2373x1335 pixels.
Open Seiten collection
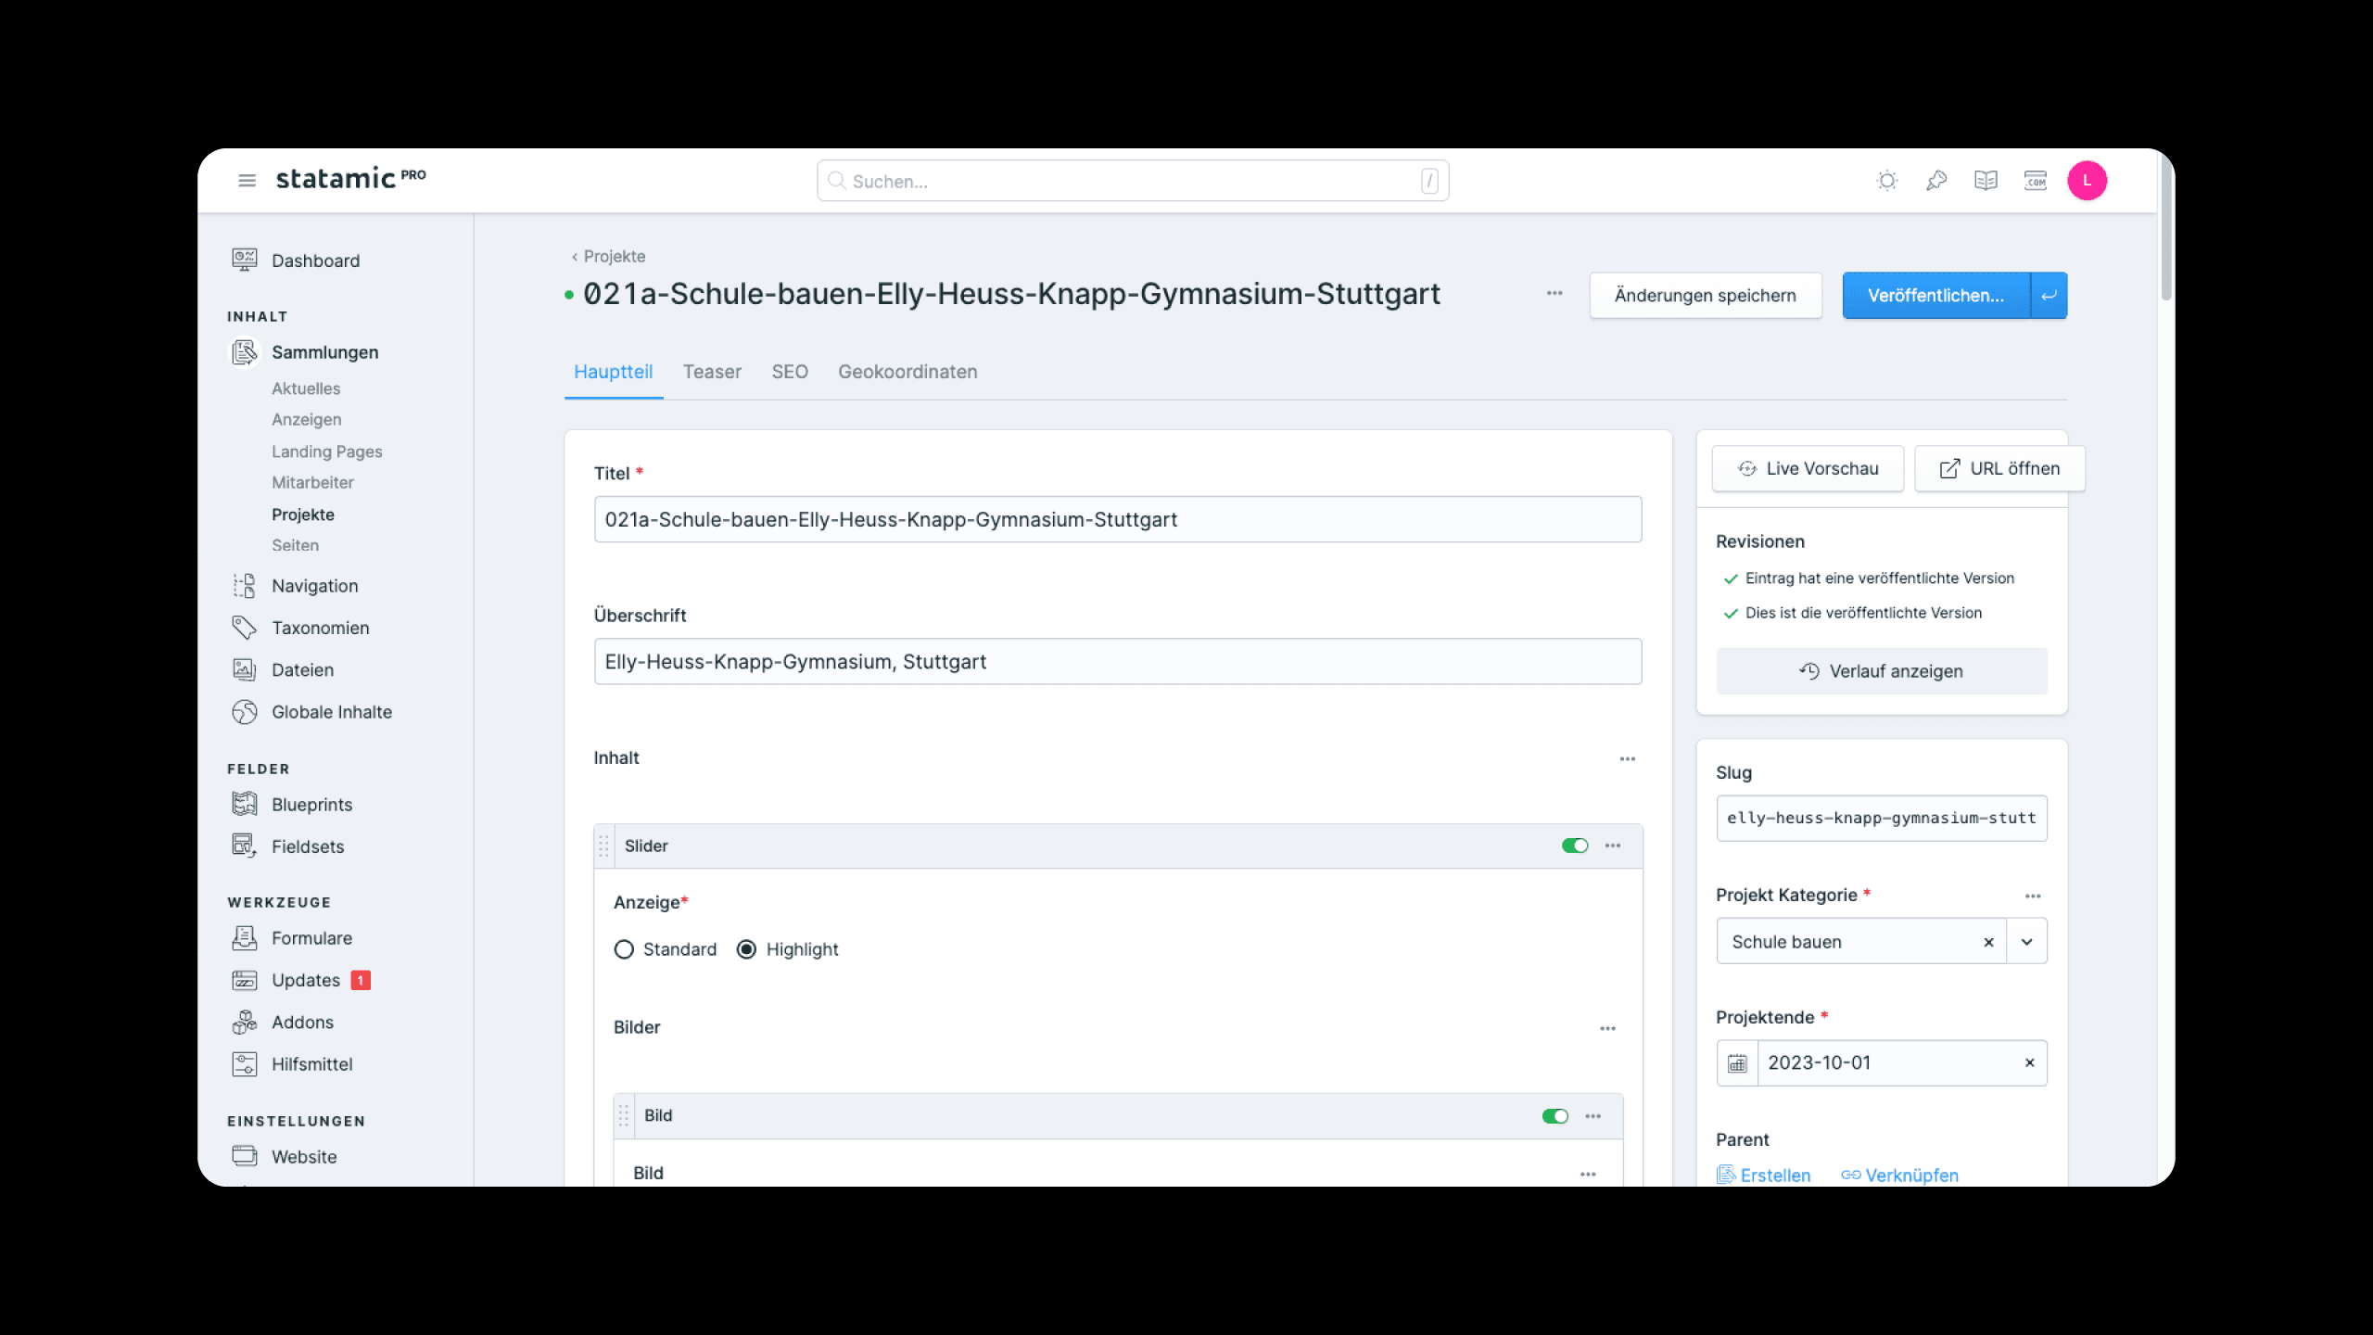(295, 545)
